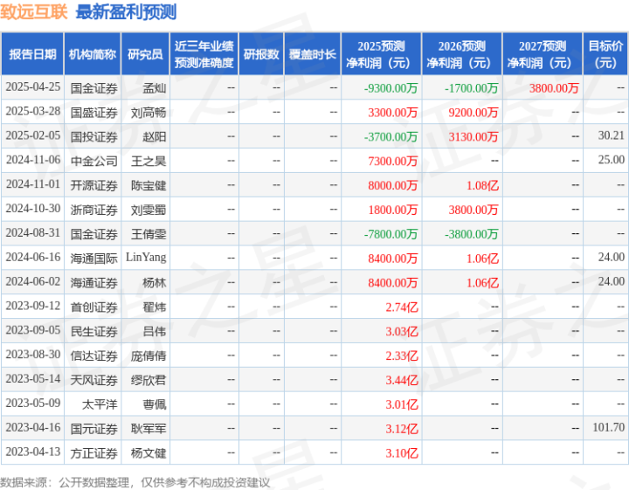Click institution 方正证券
The image size is (629, 490).
tap(93, 453)
